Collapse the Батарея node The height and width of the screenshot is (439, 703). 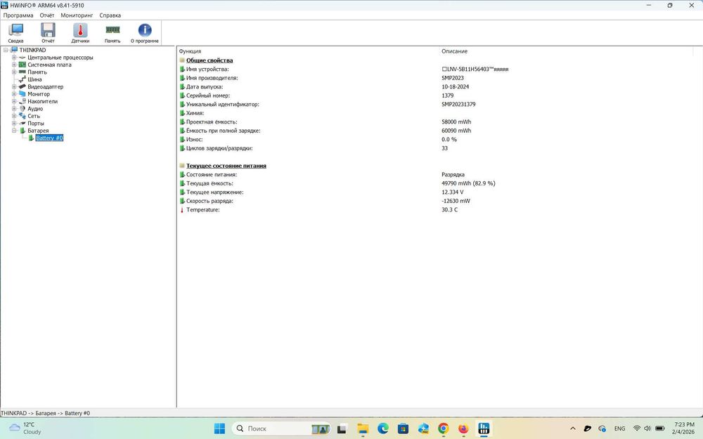14,131
